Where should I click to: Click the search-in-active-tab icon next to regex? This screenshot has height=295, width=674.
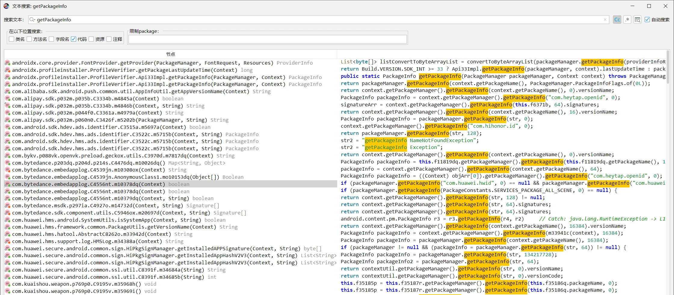coord(637,20)
